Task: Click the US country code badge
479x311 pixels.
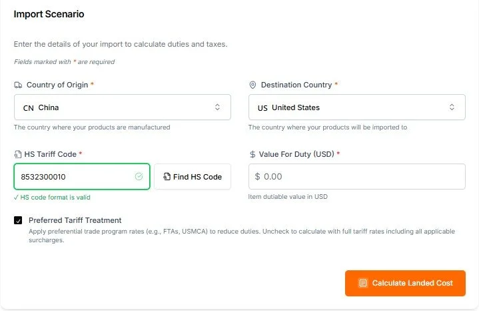Action: click(x=262, y=107)
